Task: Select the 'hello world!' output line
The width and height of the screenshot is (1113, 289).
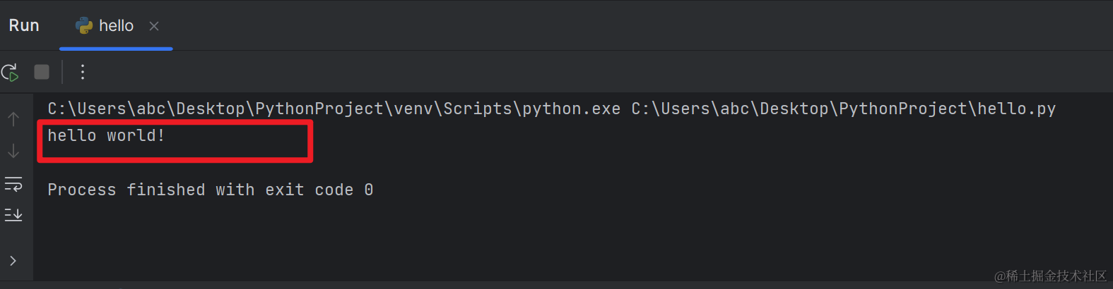Action: [x=106, y=135]
